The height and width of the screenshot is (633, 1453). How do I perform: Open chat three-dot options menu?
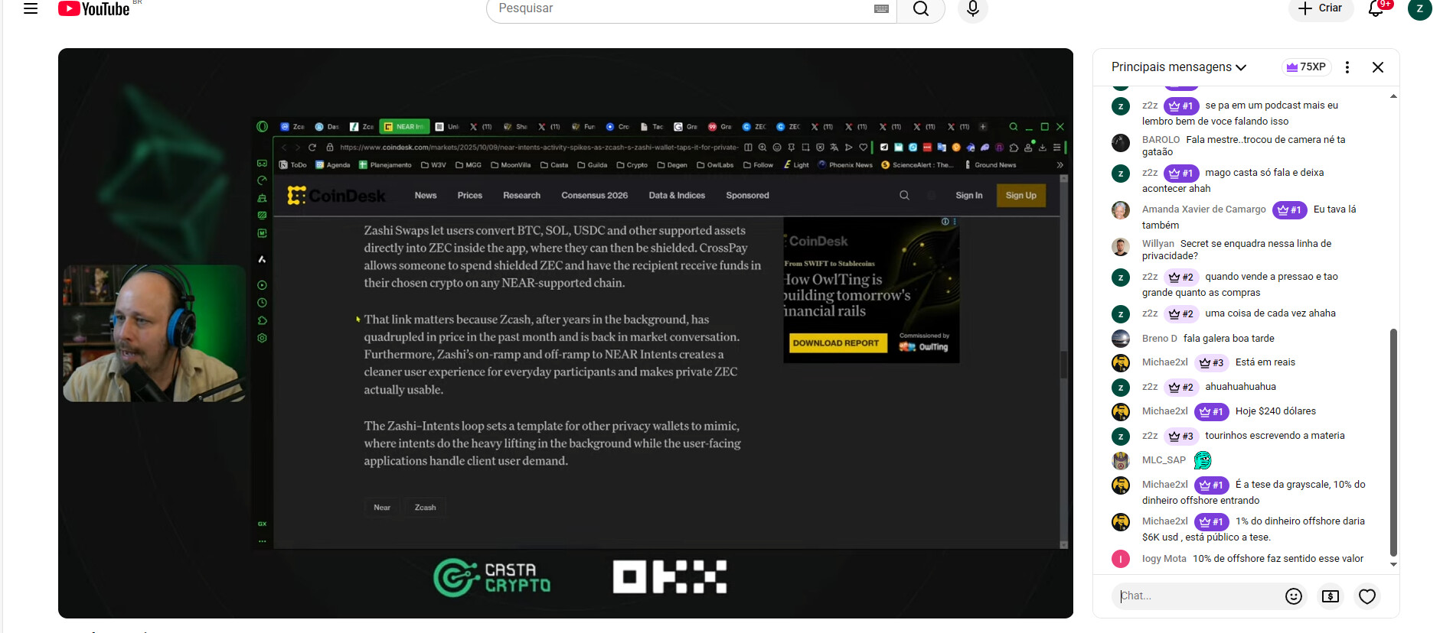tap(1347, 67)
